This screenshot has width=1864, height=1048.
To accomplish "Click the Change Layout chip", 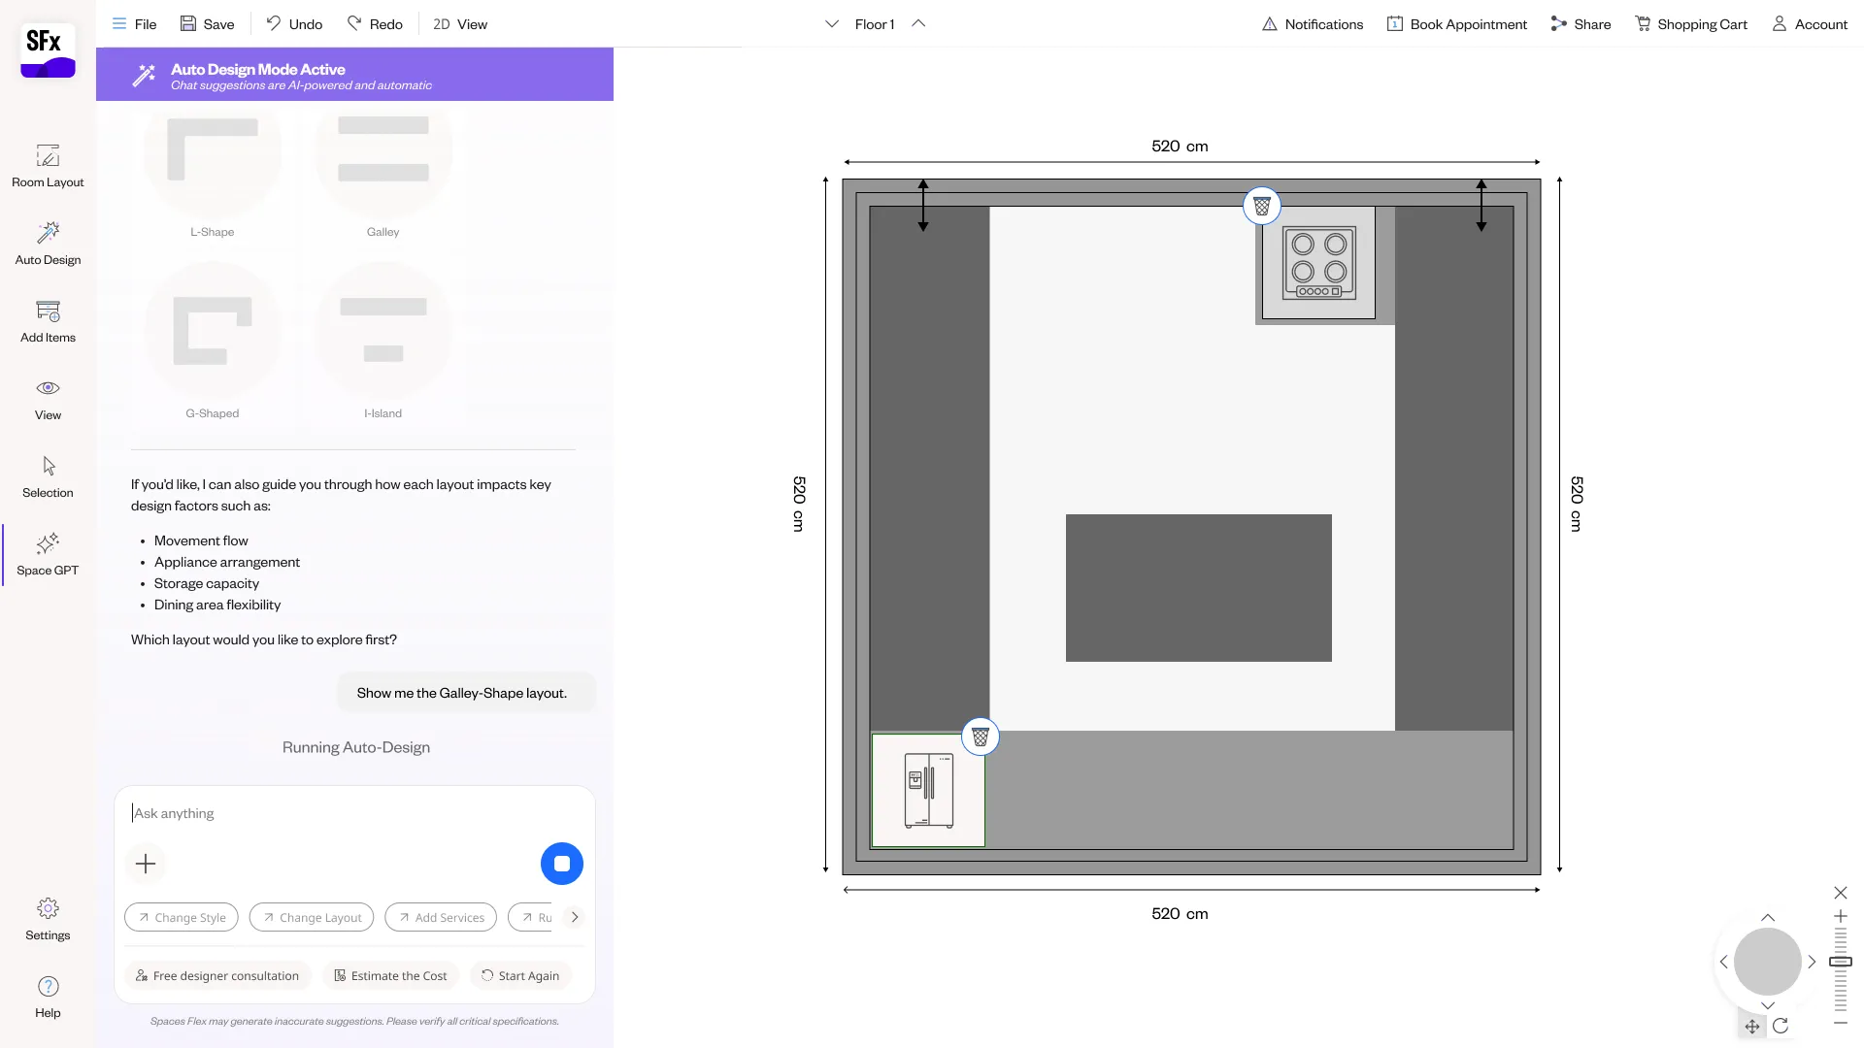I will (x=312, y=917).
